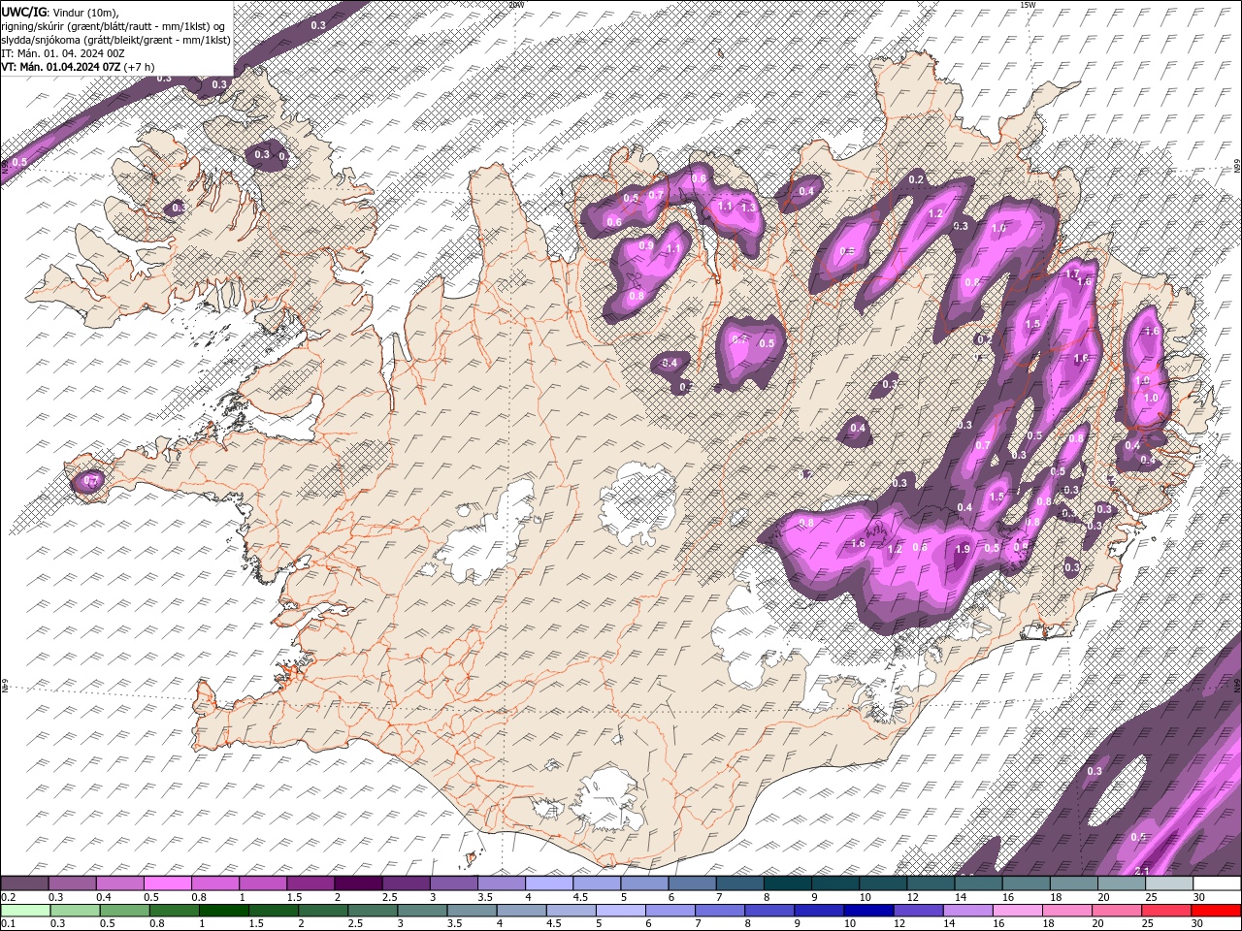Click the 'UWC/IG' title text
1242x931 pixels.
pos(22,12)
